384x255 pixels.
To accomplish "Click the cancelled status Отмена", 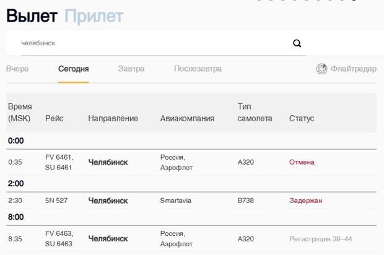I will [302, 162].
